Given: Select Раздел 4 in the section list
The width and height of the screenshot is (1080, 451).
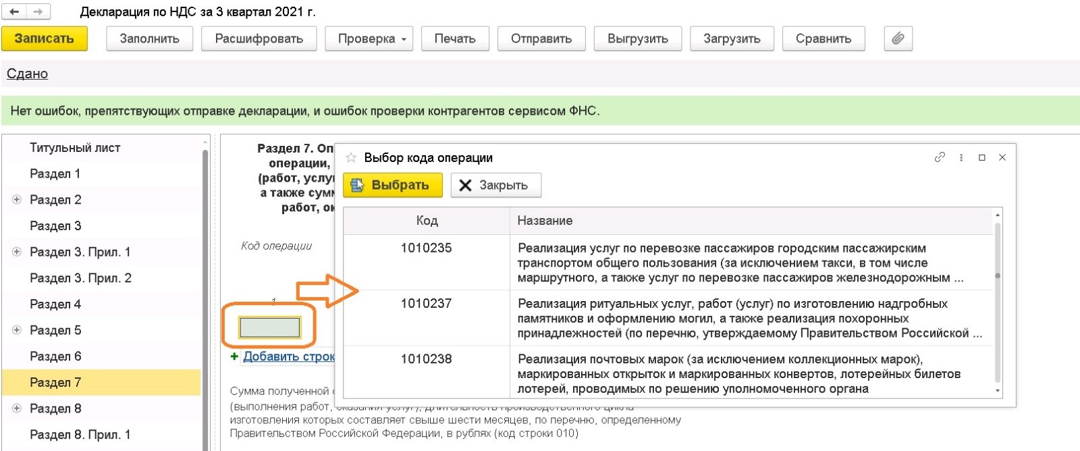Looking at the screenshot, I should 55,304.
